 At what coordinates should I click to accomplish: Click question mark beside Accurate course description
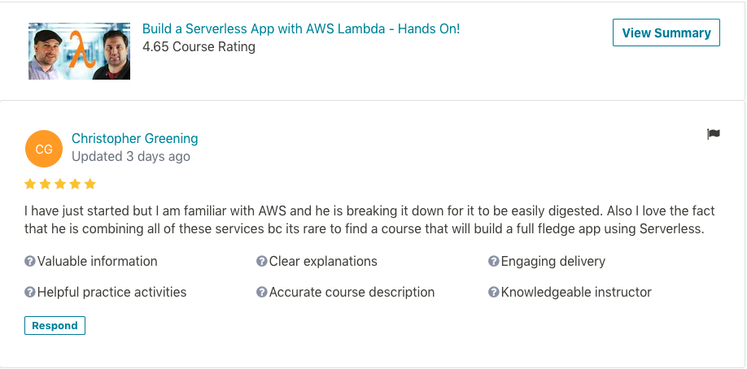point(262,292)
